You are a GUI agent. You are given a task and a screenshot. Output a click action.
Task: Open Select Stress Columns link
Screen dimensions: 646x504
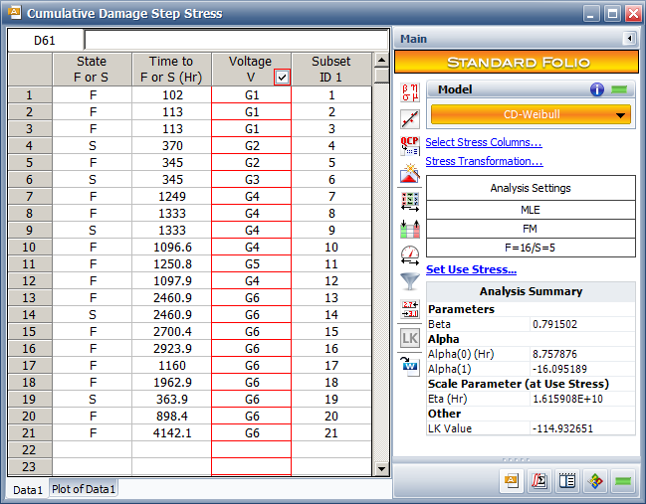484,142
